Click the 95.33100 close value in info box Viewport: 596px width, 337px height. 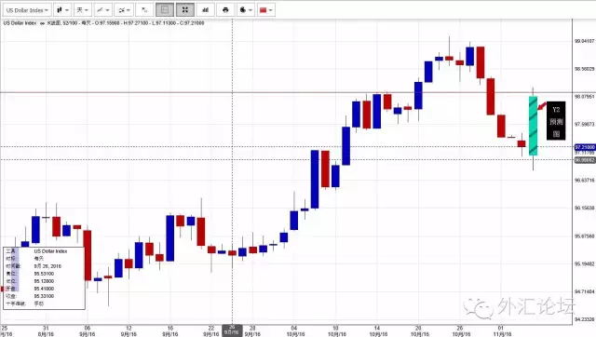44,296
